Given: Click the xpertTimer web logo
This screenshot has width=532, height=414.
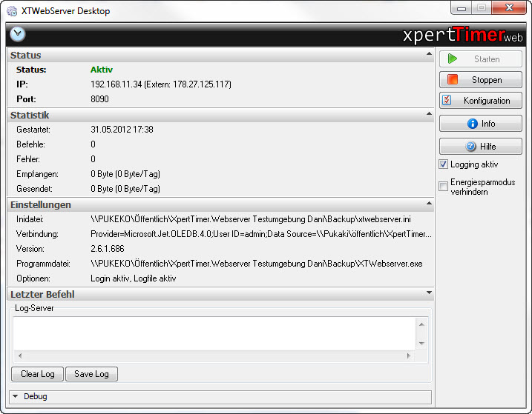Looking at the screenshot, I should tap(463, 35).
